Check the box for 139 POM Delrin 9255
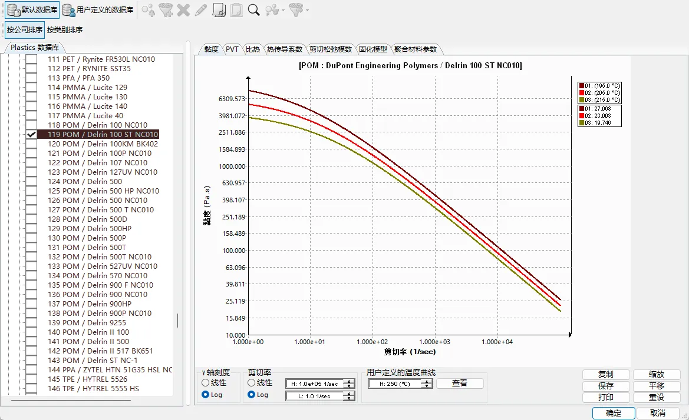This screenshot has height=420, width=689. pyautogui.click(x=31, y=323)
